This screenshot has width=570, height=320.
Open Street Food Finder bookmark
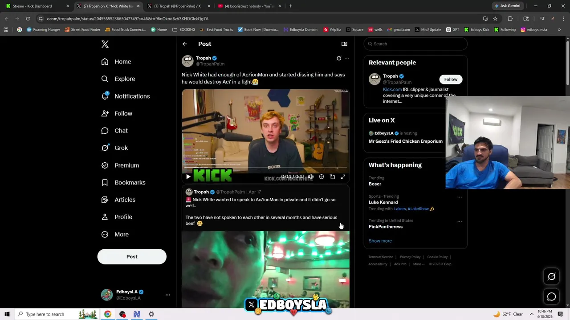82,30
